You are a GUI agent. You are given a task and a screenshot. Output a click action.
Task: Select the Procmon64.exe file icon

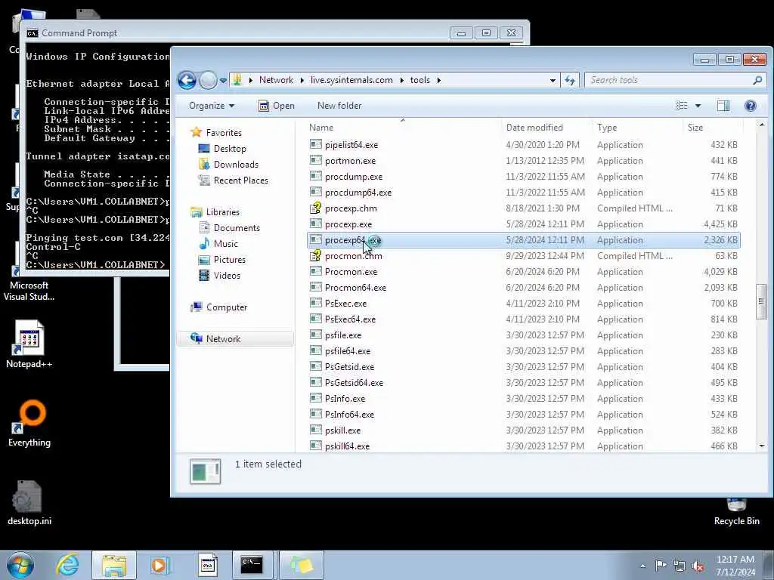click(316, 287)
